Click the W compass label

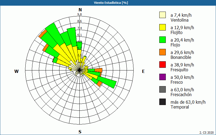pos(16,71)
